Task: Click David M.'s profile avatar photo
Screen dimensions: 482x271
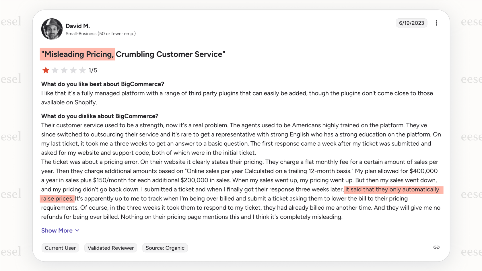Action: 52,29
